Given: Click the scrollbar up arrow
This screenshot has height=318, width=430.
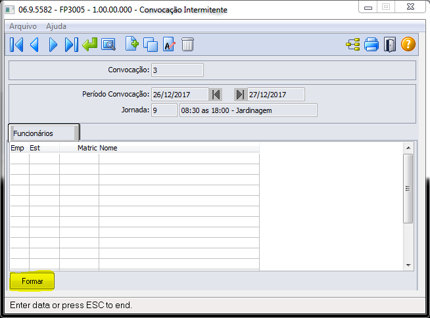Looking at the screenshot, I should (408, 148).
